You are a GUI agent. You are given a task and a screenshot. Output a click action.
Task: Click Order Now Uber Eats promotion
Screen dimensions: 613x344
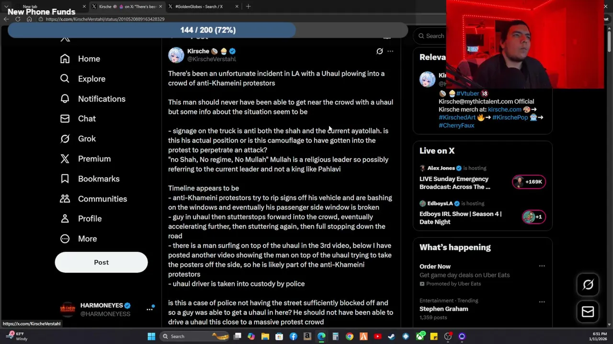435,267
